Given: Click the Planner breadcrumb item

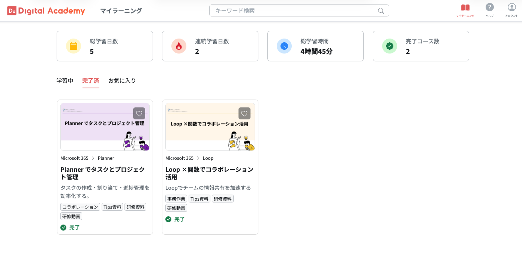Looking at the screenshot, I should [106, 158].
